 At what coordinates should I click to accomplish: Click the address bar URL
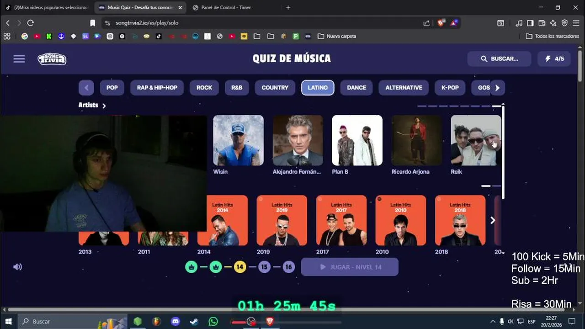(147, 23)
